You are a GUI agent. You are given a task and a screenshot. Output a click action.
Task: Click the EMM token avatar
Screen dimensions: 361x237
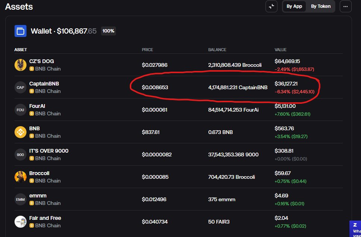[21, 199]
